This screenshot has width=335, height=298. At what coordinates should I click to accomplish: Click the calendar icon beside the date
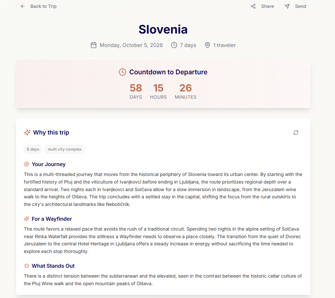tap(94, 45)
